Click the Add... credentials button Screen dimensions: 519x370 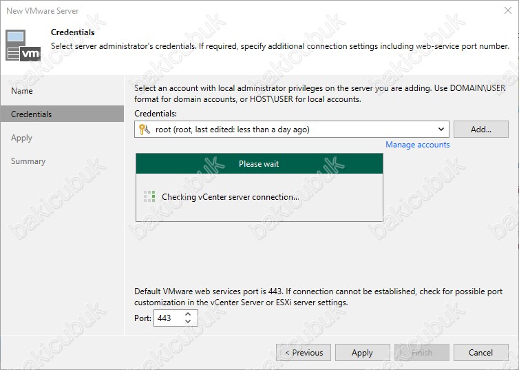pos(481,129)
